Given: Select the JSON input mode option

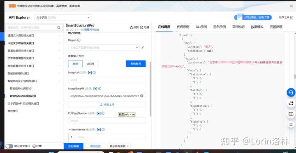Looking at the screenshot, I should pyautogui.click(x=90, y=64).
